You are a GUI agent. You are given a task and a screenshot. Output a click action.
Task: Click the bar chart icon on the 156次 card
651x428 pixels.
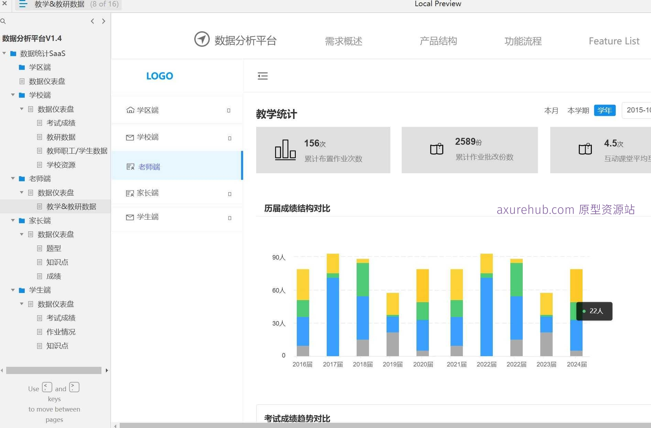(285, 150)
